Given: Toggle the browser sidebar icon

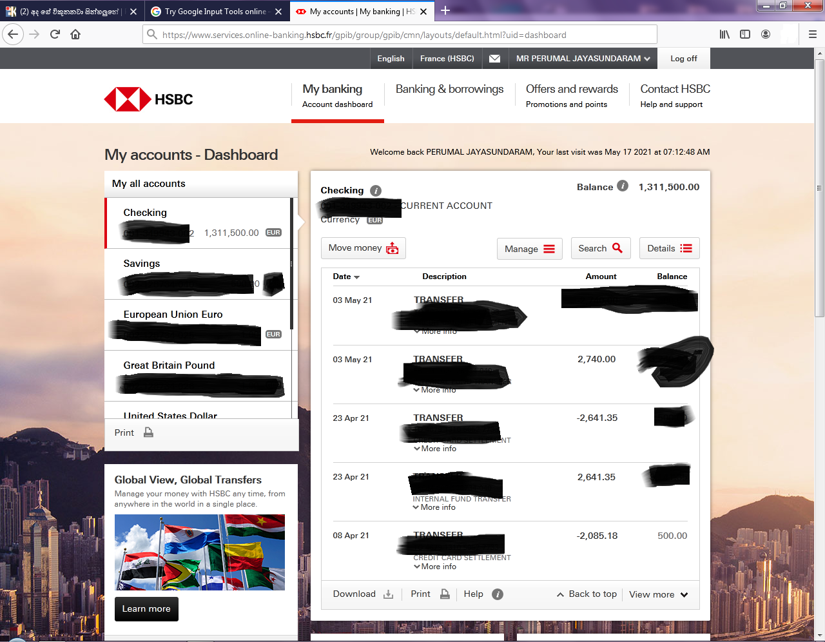Looking at the screenshot, I should pos(745,34).
